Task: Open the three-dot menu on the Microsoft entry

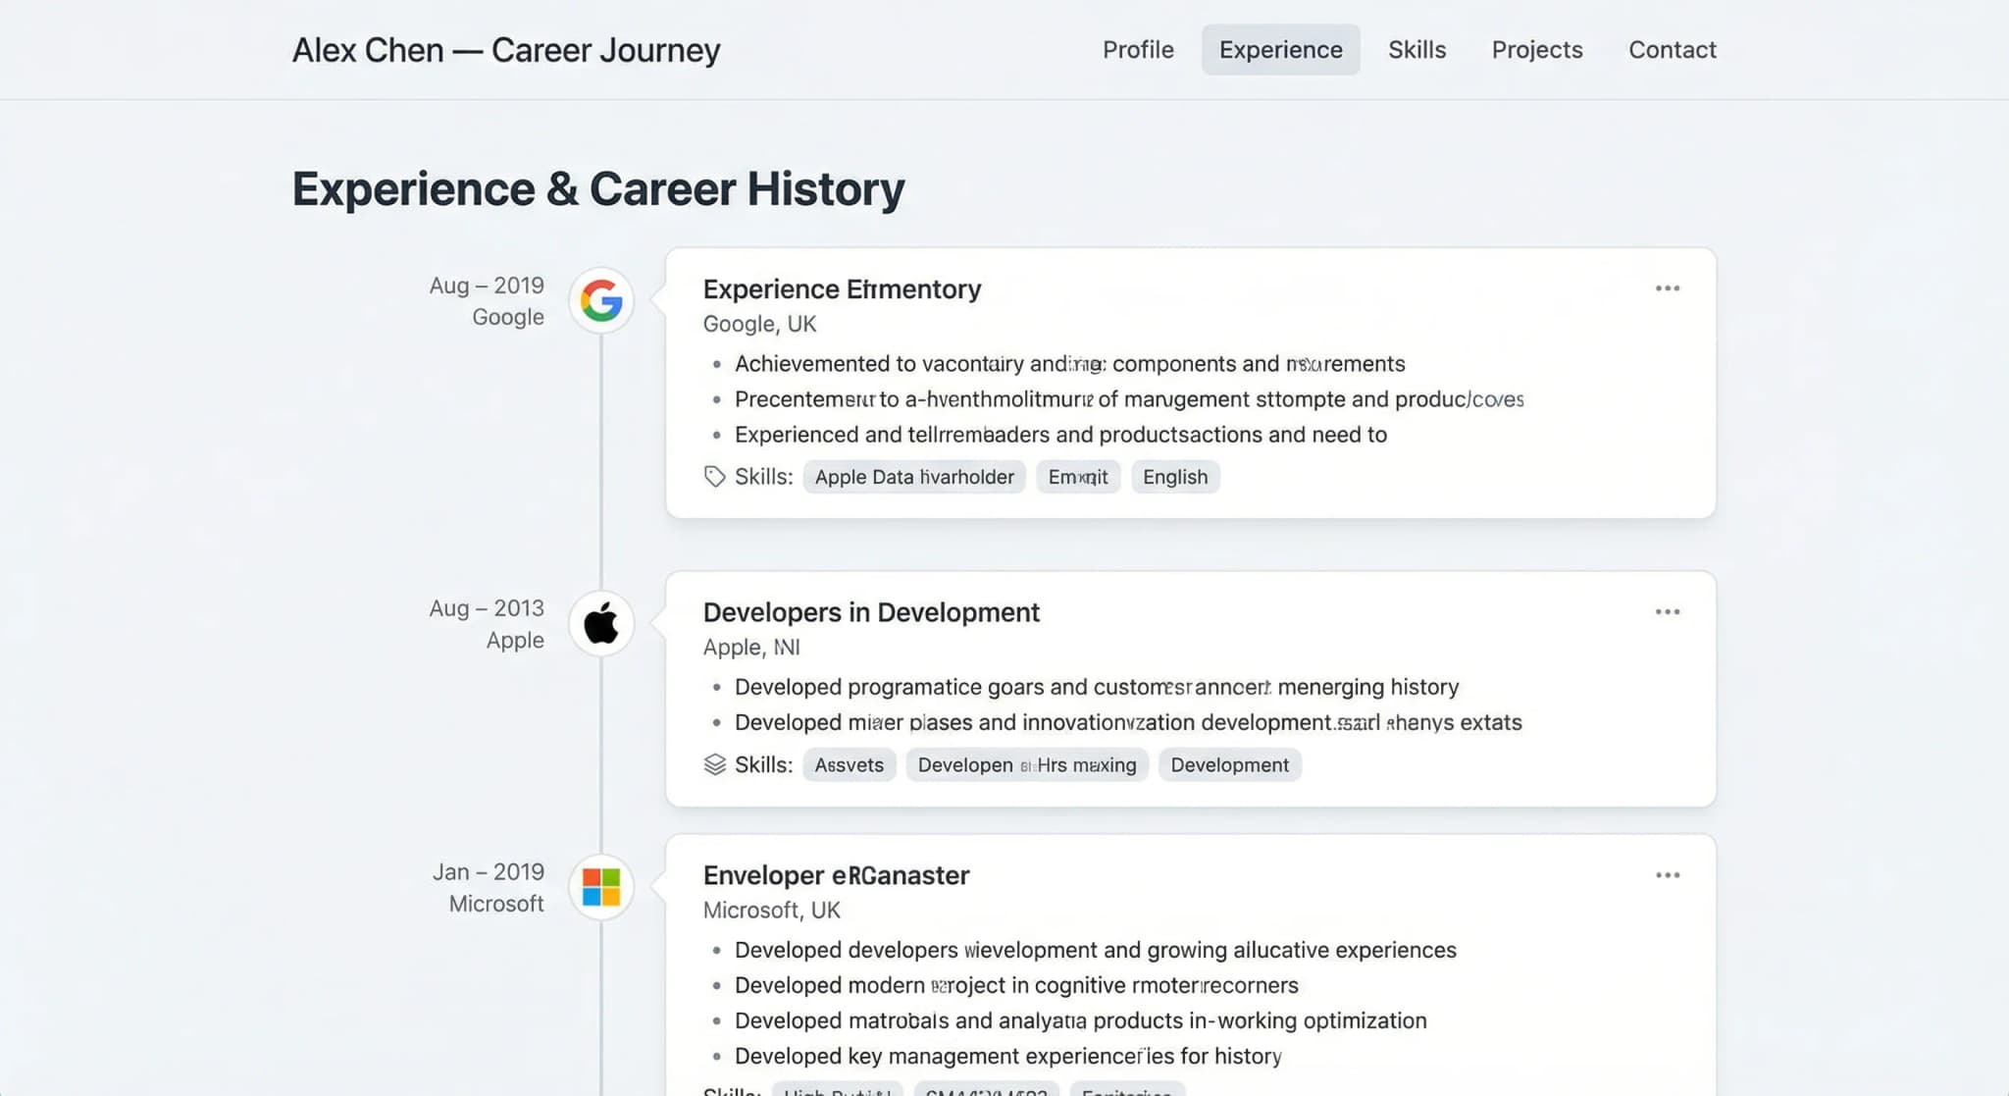Action: (1668, 873)
